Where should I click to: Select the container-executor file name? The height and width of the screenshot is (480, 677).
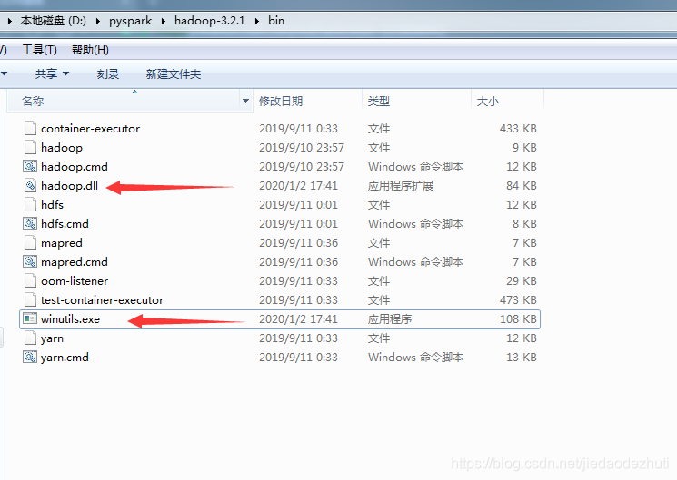pyautogui.click(x=90, y=129)
